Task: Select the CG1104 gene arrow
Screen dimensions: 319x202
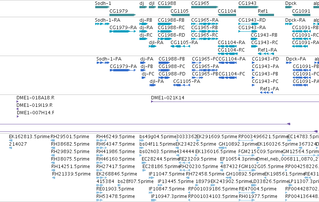Action: pos(227,15)
